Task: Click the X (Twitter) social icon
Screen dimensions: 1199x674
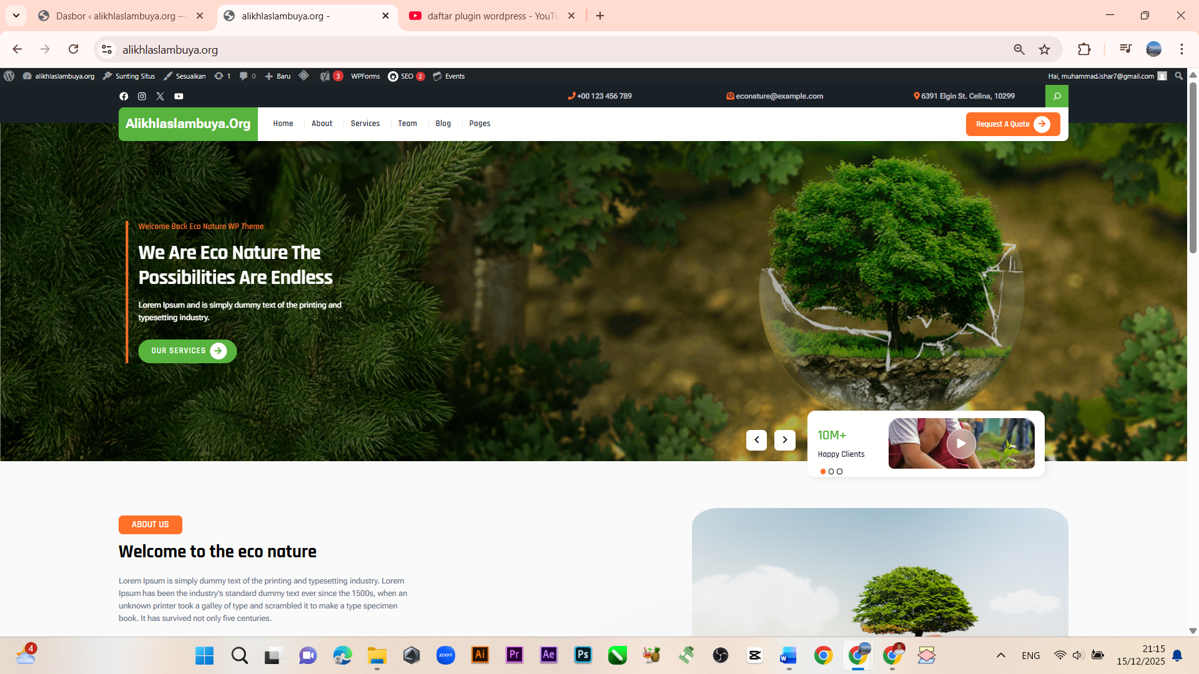Action: click(x=160, y=96)
